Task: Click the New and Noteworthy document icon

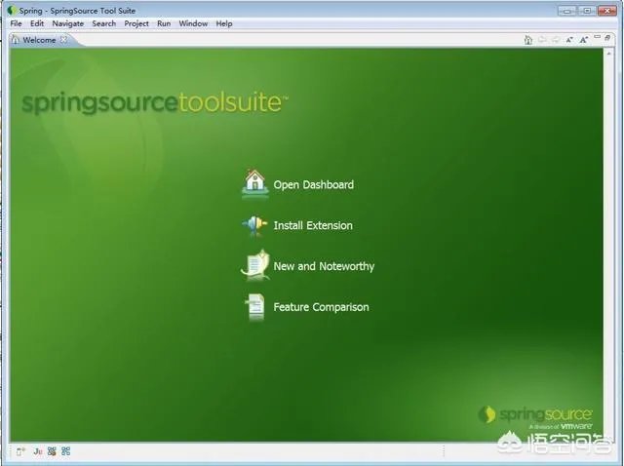Action: (x=254, y=265)
